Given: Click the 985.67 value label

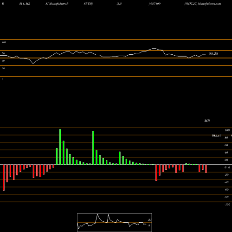Looking at the screenshot, I should click(217, 135).
